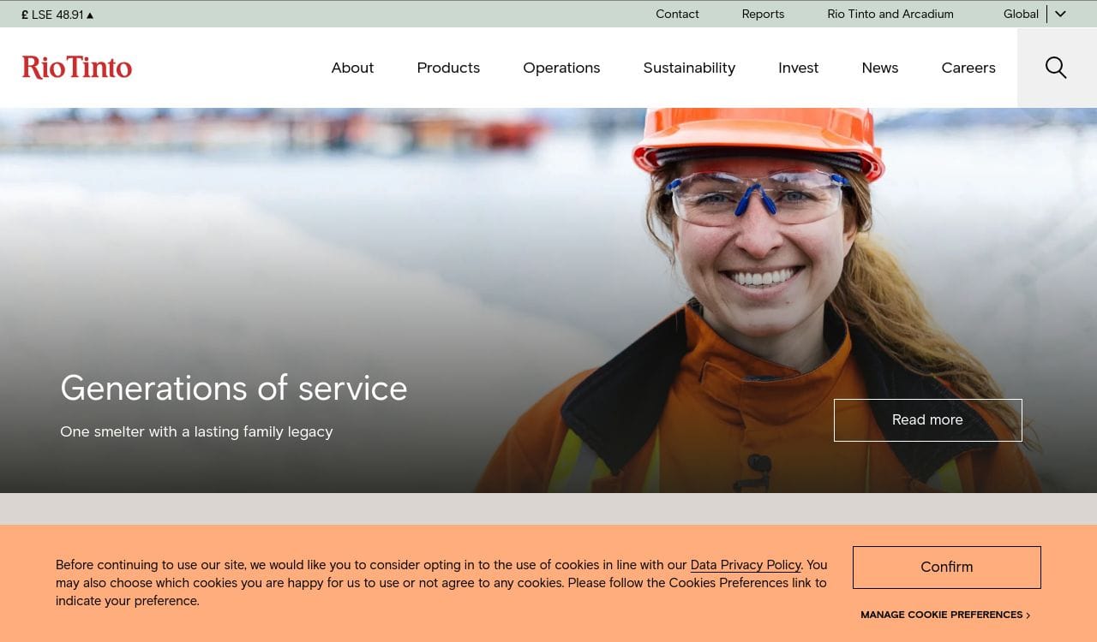Open the Data Privacy Policy link
The height and width of the screenshot is (642, 1097).
(x=745, y=565)
